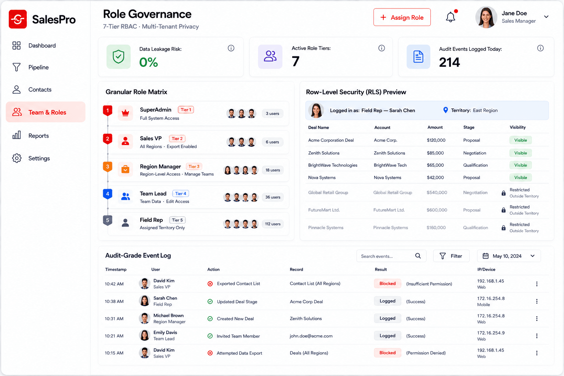
Task: Click the 6 users badge for Sales VP
Action: [x=272, y=142]
